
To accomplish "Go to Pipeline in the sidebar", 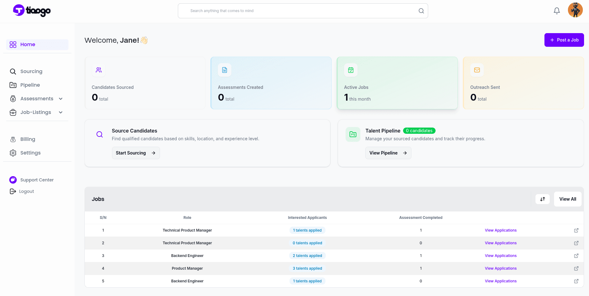I will tap(30, 85).
